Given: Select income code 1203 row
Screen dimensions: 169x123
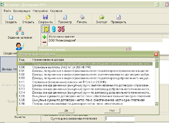Looking at the screenshot, I should (x=85, y=78).
